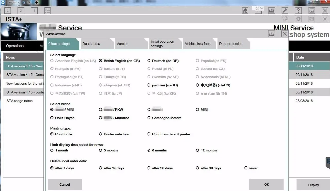Click the minimize-to-tray toolbar icon
Viewport: 330px width, 191px height.
pos(312,10)
